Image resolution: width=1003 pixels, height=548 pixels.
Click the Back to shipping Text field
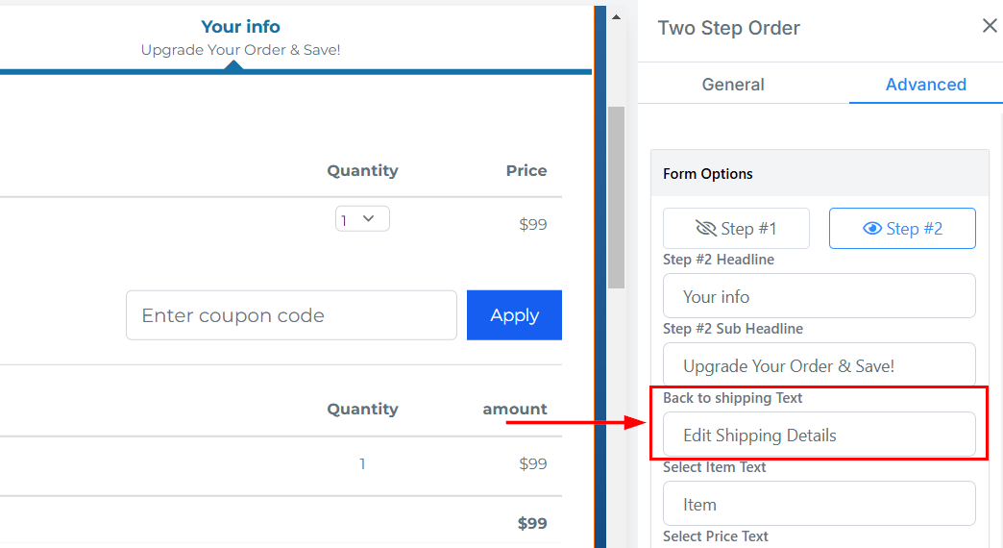820,435
